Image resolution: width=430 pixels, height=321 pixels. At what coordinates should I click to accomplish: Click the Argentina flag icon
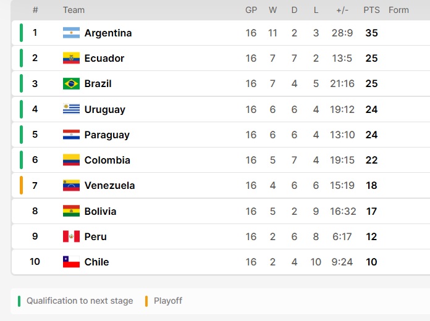click(x=71, y=33)
